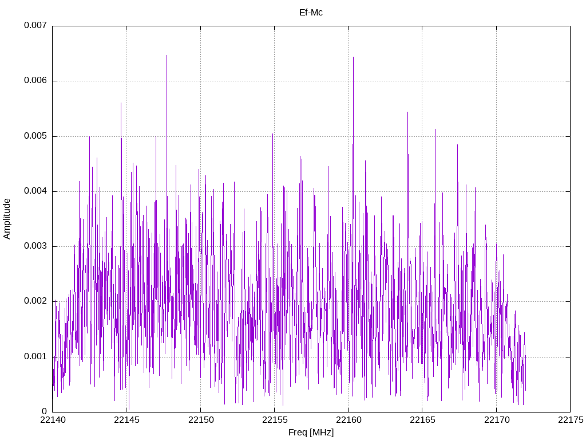Screen dimensions: 586x440
Task: Click the x-axis tick value 22145
Action: coord(126,420)
